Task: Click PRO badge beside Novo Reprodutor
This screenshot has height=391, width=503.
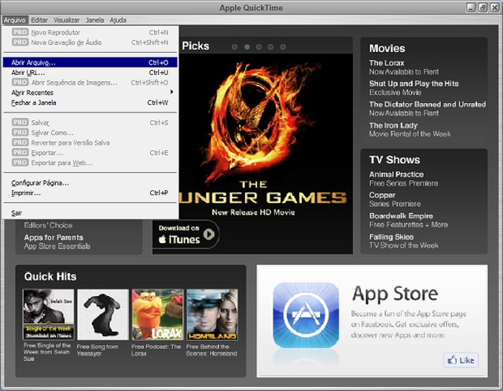Action: (x=20, y=32)
